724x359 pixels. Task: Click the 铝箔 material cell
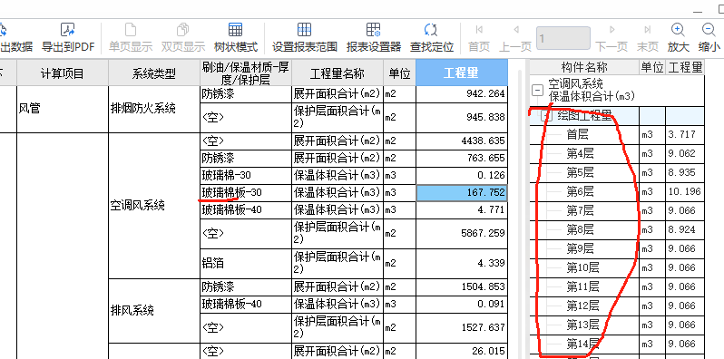coord(246,263)
